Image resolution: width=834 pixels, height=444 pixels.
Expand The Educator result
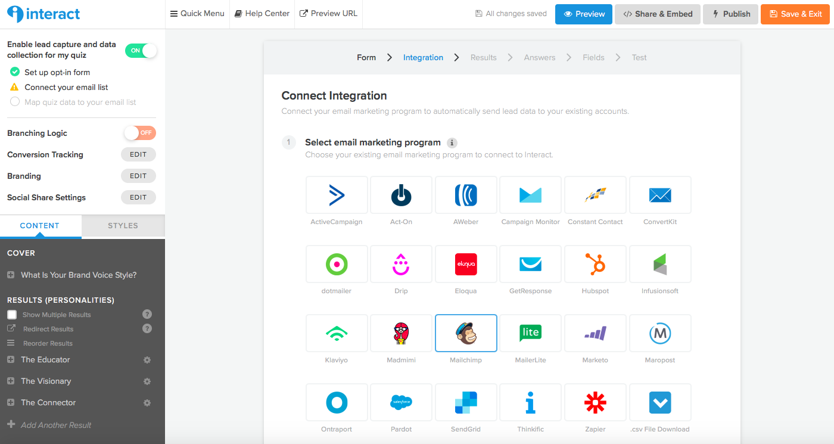[x=11, y=359]
